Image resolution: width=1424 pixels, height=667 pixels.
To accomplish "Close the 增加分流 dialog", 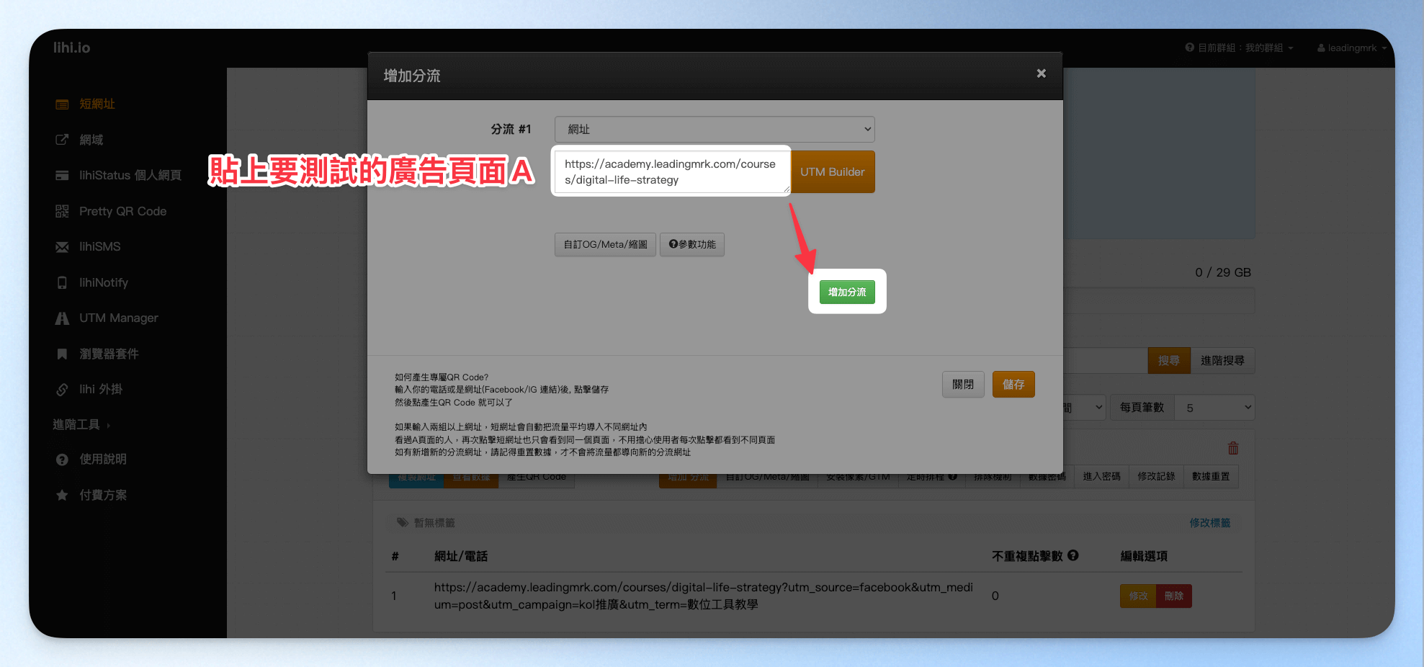I will (1041, 73).
